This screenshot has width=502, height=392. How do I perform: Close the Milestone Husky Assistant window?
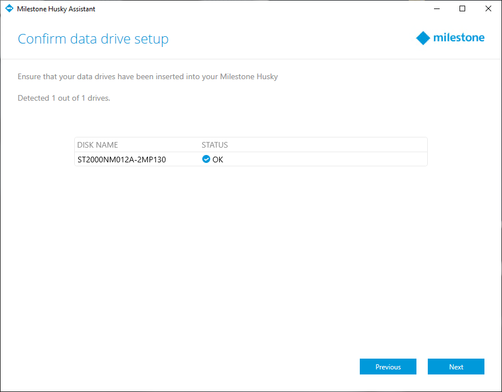tap(488, 8)
